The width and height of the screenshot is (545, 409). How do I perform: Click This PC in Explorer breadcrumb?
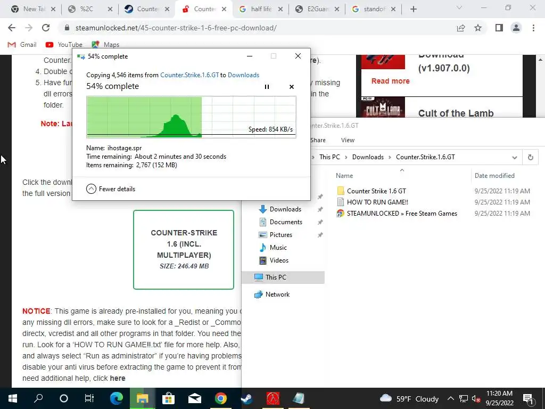coord(329,157)
